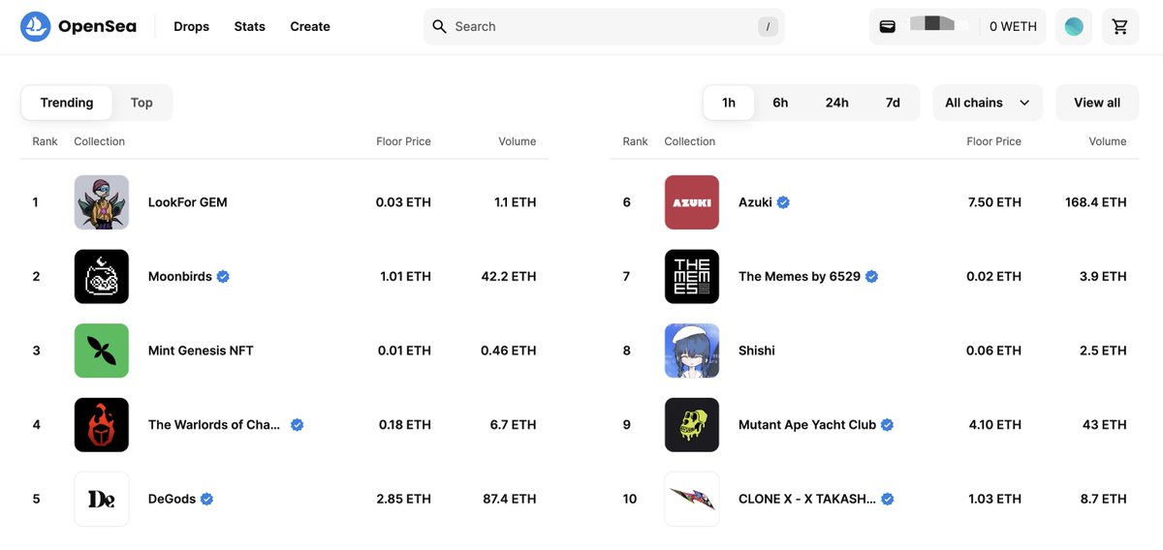Viewport: 1163px width, 550px height.
Task: Open Moonbirds pixel owl thumbnail
Action: point(102,277)
